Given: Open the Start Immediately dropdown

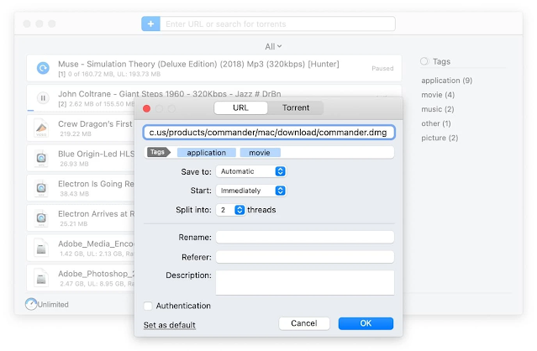Looking at the screenshot, I should pyautogui.click(x=251, y=191).
